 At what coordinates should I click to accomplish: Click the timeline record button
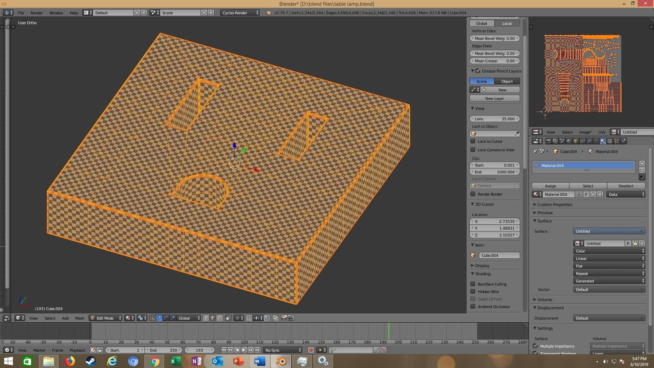pos(311,350)
